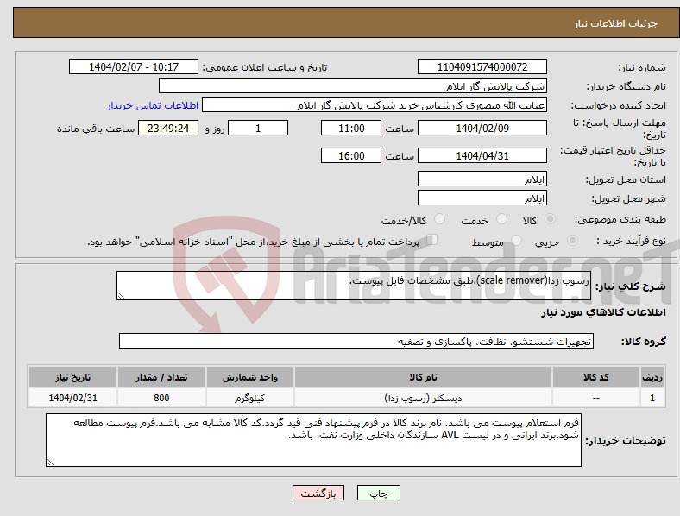The width and height of the screenshot is (680, 516).
Task: Click the چاپ print button
Action: pyautogui.click(x=379, y=493)
